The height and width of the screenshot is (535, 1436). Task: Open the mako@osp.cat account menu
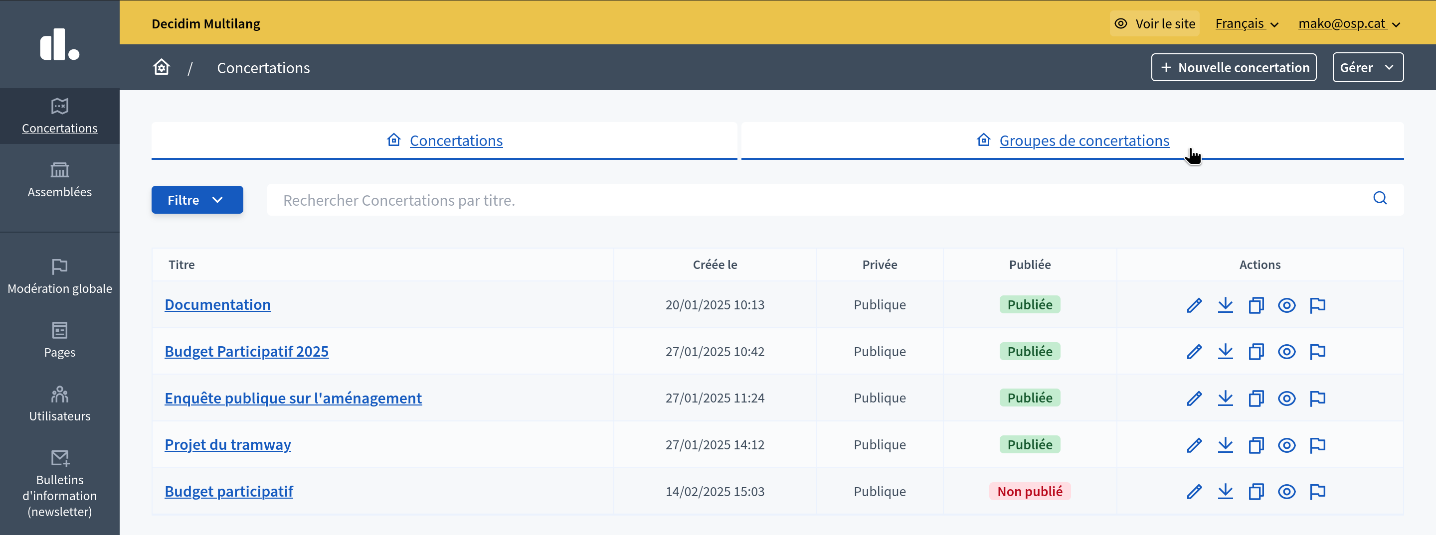pyautogui.click(x=1349, y=23)
